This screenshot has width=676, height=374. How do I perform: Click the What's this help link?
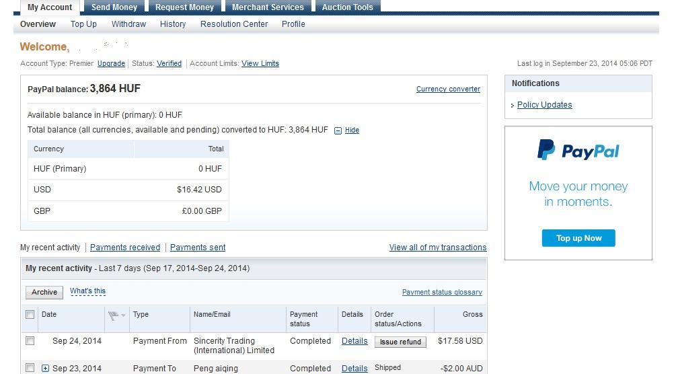tap(87, 291)
